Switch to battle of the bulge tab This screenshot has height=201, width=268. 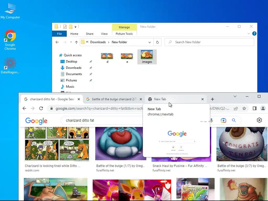coord(114,99)
